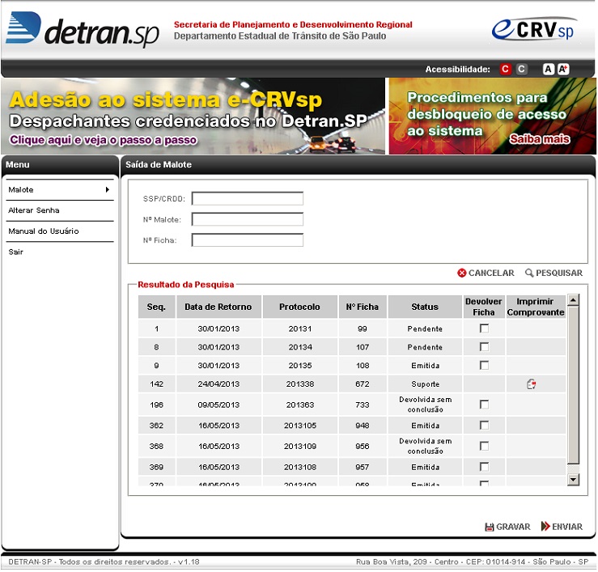Select date cell 09/05/2013
598x572 pixels.
[218, 405]
